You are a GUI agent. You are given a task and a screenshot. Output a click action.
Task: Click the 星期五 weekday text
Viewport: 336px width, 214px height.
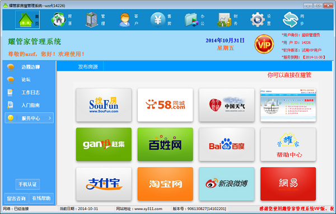(x=226, y=48)
